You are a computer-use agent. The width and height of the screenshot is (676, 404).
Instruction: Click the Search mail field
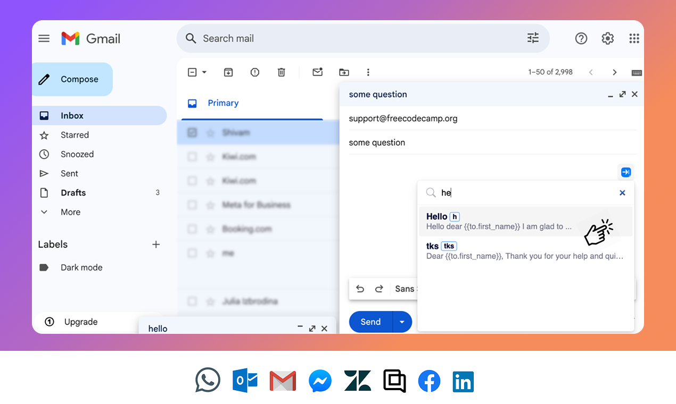[x=362, y=38]
